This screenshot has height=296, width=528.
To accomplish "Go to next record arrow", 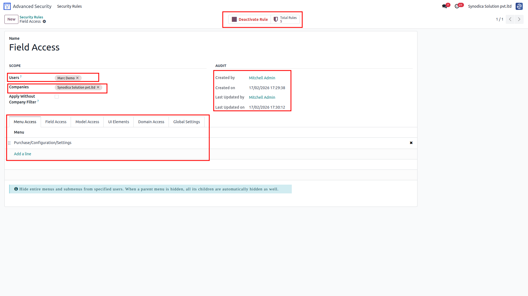I will click(x=519, y=19).
